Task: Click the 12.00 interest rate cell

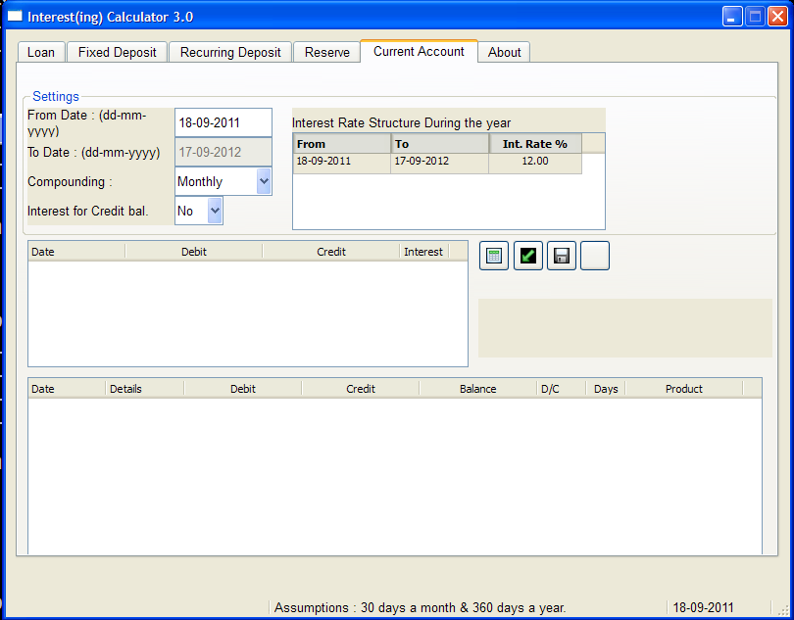Action: (535, 162)
